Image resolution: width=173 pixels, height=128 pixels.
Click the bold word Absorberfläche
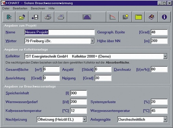tap(118, 63)
